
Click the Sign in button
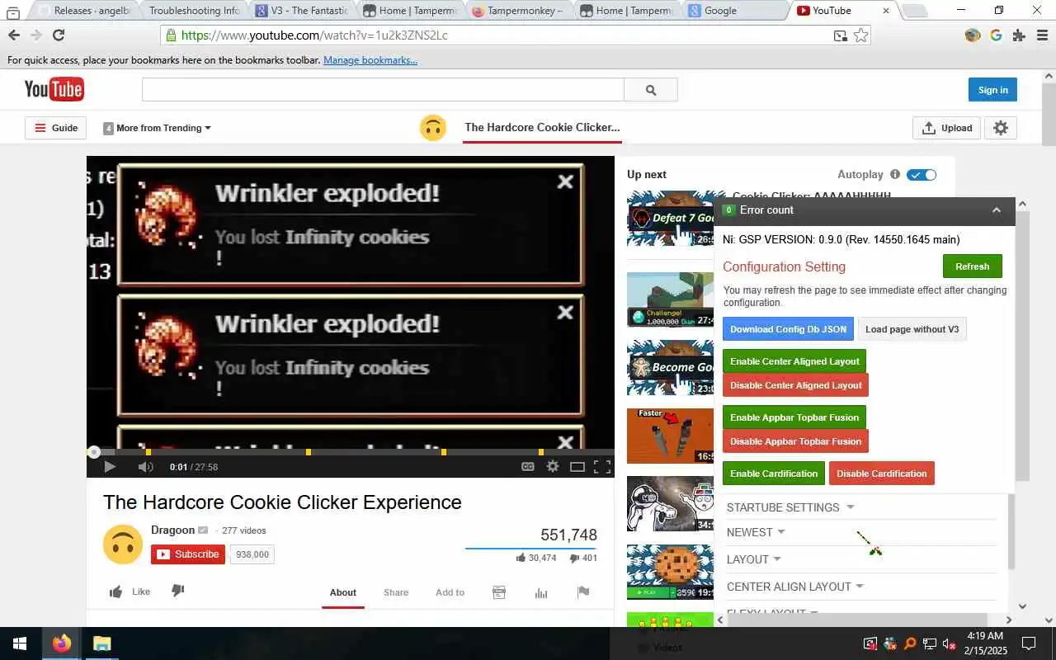click(992, 90)
